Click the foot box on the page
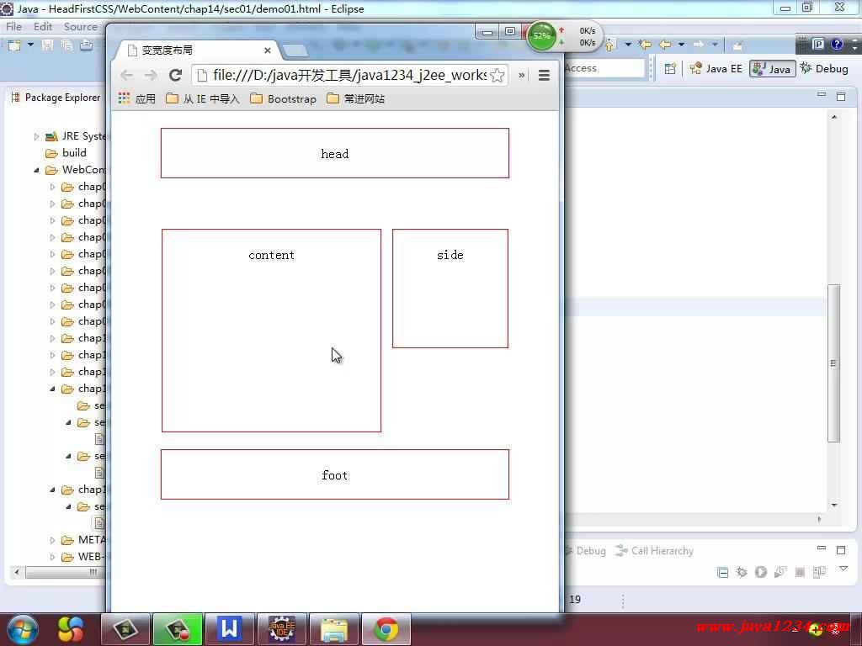862x646 pixels. point(335,474)
